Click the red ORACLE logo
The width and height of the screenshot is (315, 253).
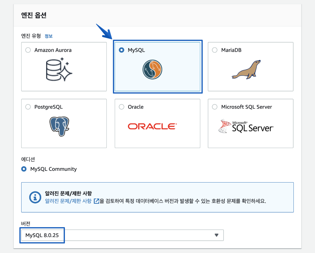click(152, 126)
